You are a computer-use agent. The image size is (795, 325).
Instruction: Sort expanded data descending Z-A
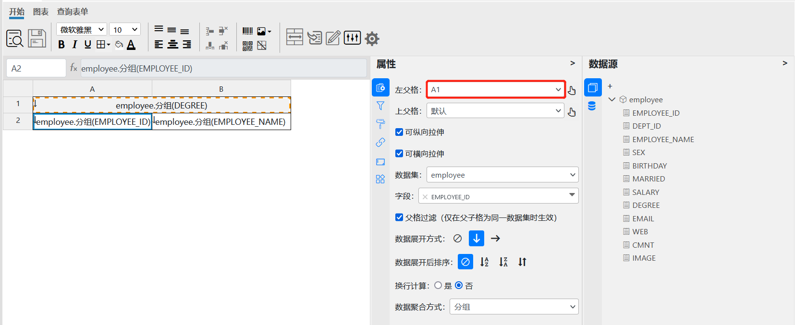click(x=503, y=262)
